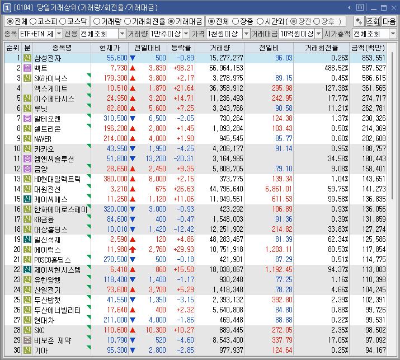
Task: Click the 신 badge for NAVER
Action: pos(27,139)
